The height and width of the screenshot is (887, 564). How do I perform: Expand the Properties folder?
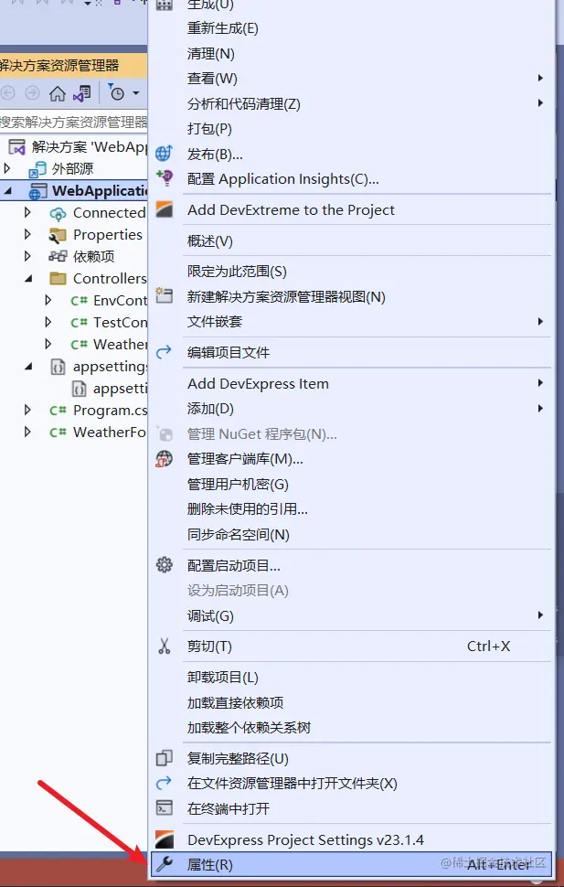point(27,234)
